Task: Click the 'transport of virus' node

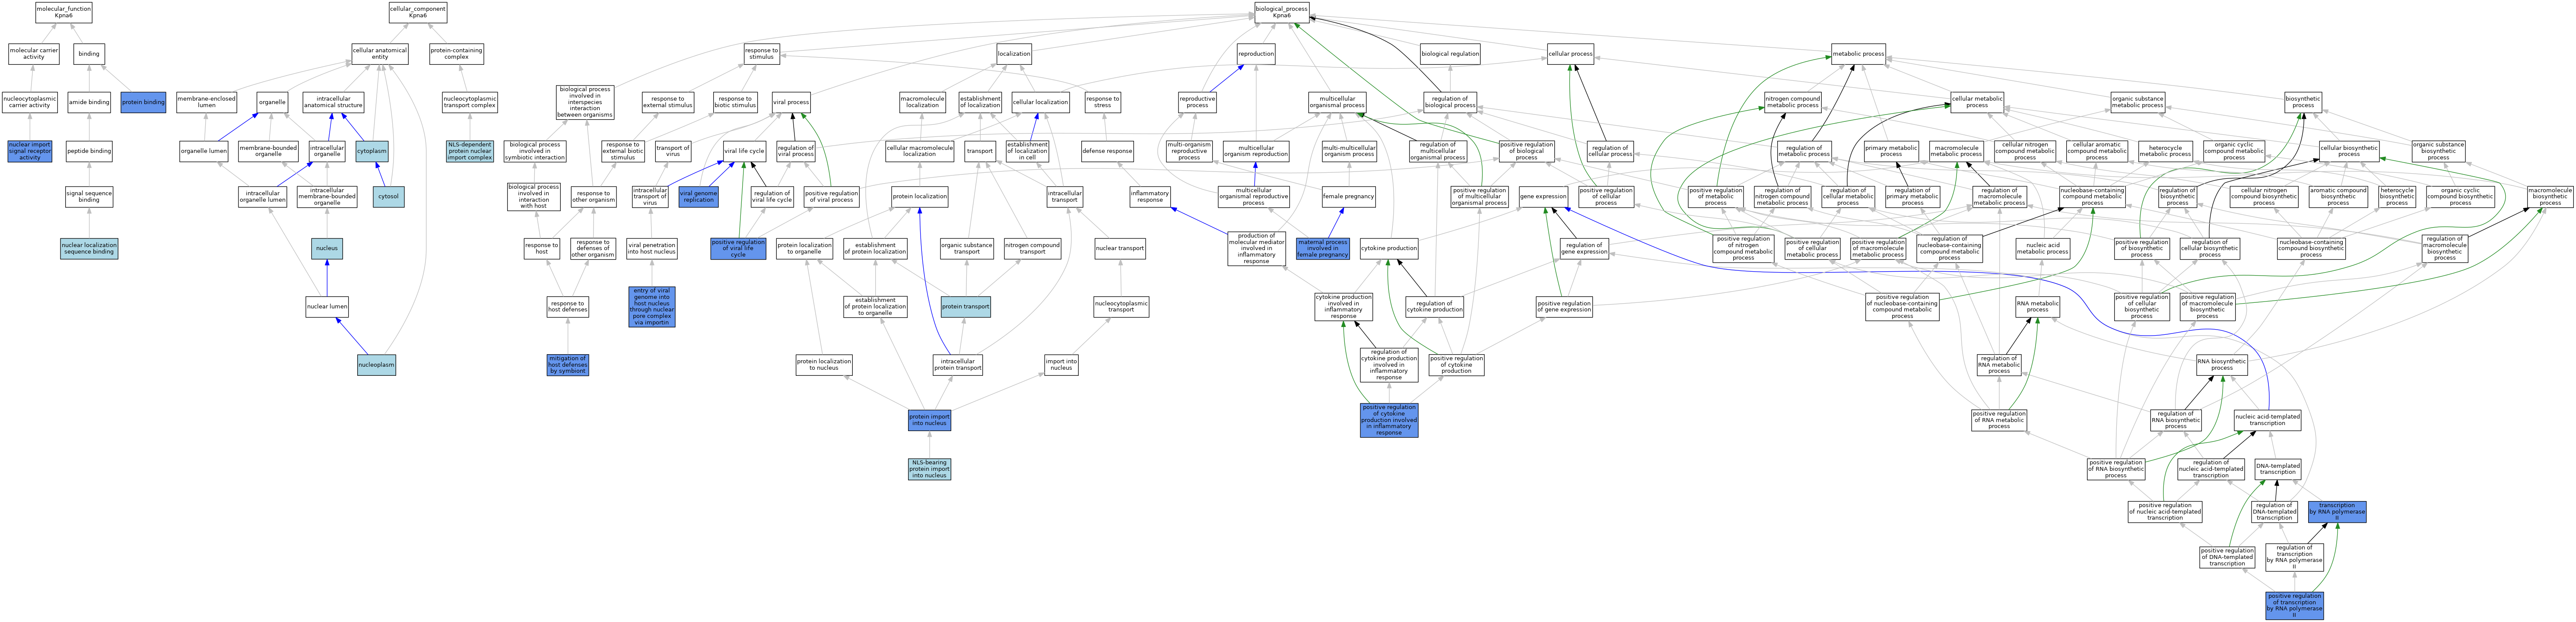Action: (x=673, y=151)
